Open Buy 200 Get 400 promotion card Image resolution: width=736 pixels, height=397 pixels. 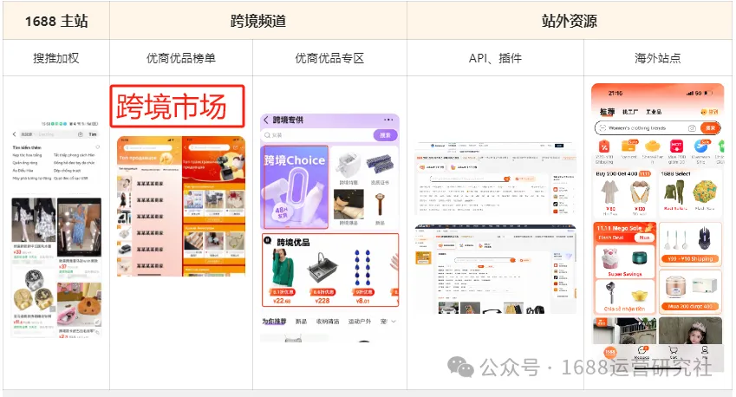[x=625, y=193]
